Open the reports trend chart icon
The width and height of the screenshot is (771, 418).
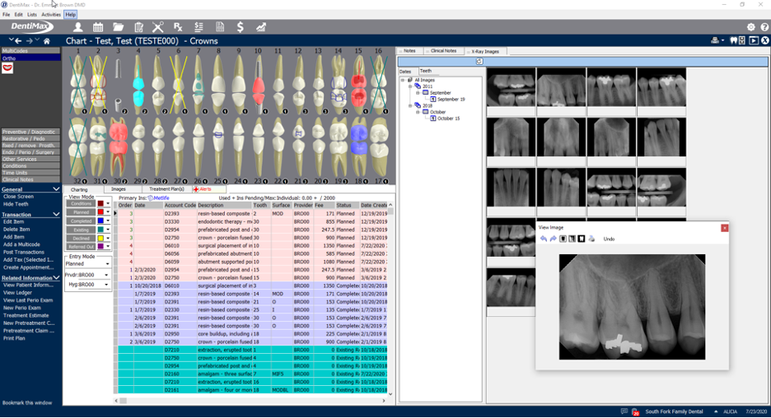point(261,27)
